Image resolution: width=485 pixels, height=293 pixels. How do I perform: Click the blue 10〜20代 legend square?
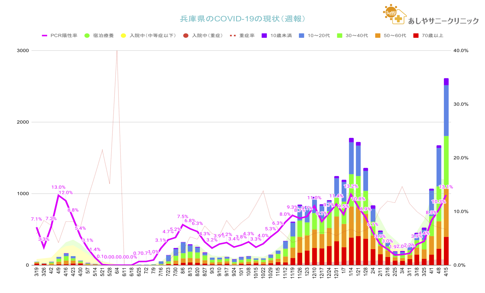click(x=301, y=36)
